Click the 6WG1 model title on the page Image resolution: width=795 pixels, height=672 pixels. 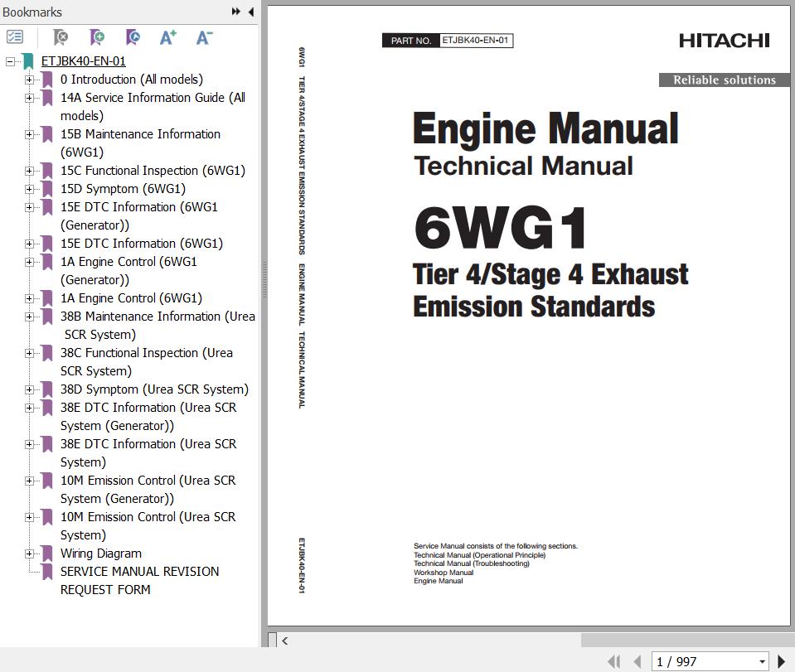click(501, 227)
